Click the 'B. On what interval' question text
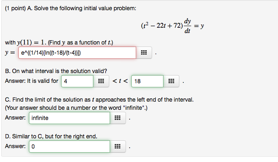Screen dimensions: 278x162 (x=56, y=71)
